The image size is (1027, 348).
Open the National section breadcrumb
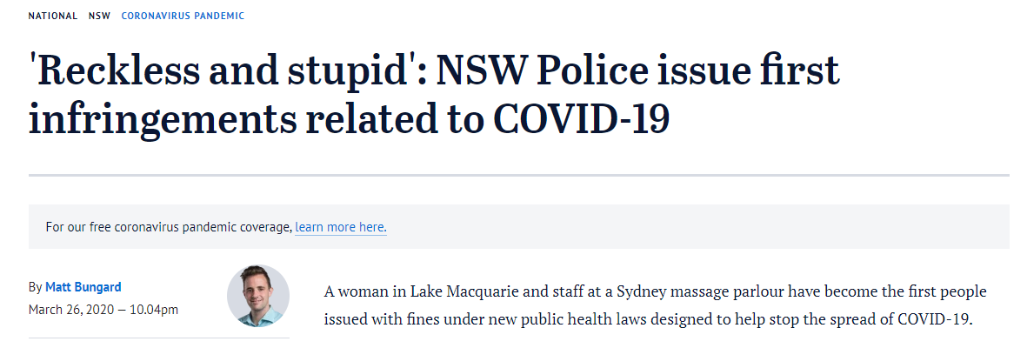53,17
